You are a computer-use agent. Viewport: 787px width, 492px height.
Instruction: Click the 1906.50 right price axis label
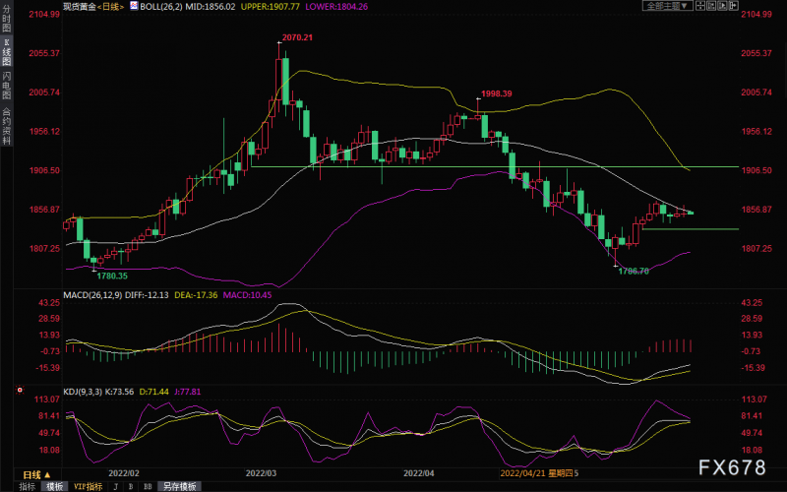pos(757,170)
